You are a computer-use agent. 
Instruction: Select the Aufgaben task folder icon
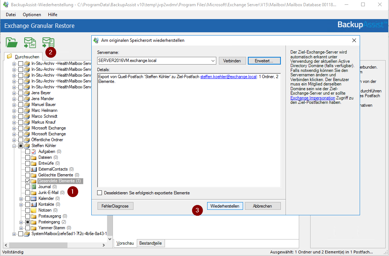[34, 151]
